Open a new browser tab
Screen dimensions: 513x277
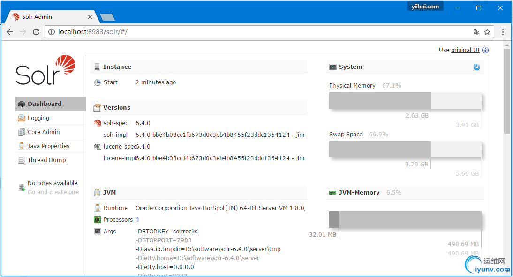click(x=107, y=17)
